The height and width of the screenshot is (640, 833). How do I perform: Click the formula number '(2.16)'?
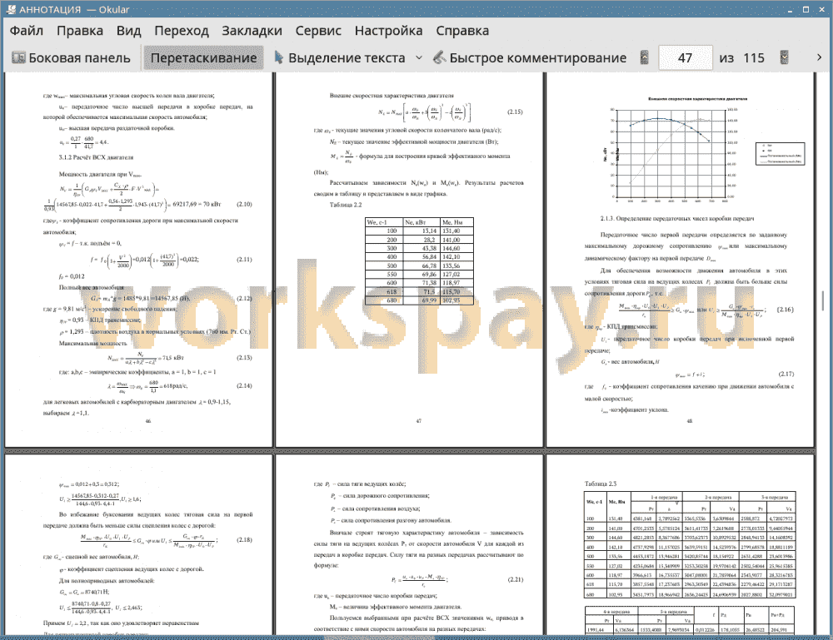[786, 310]
